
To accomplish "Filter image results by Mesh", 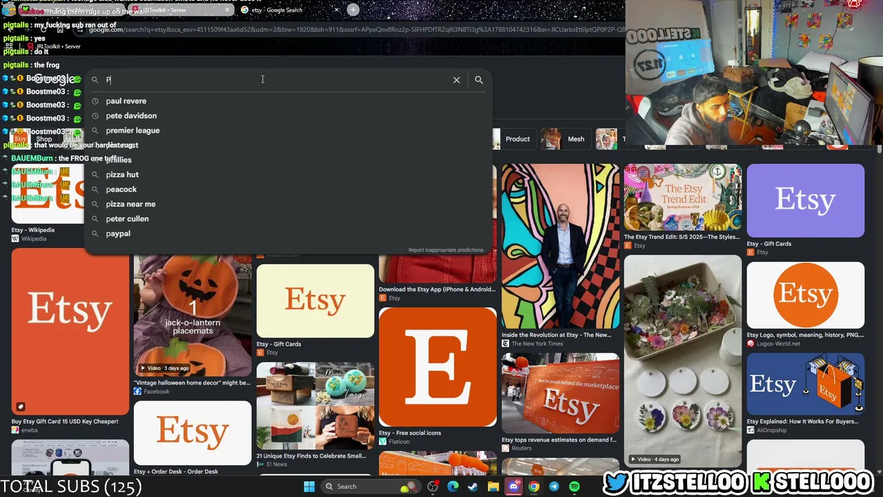I will click(x=566, y=139).
